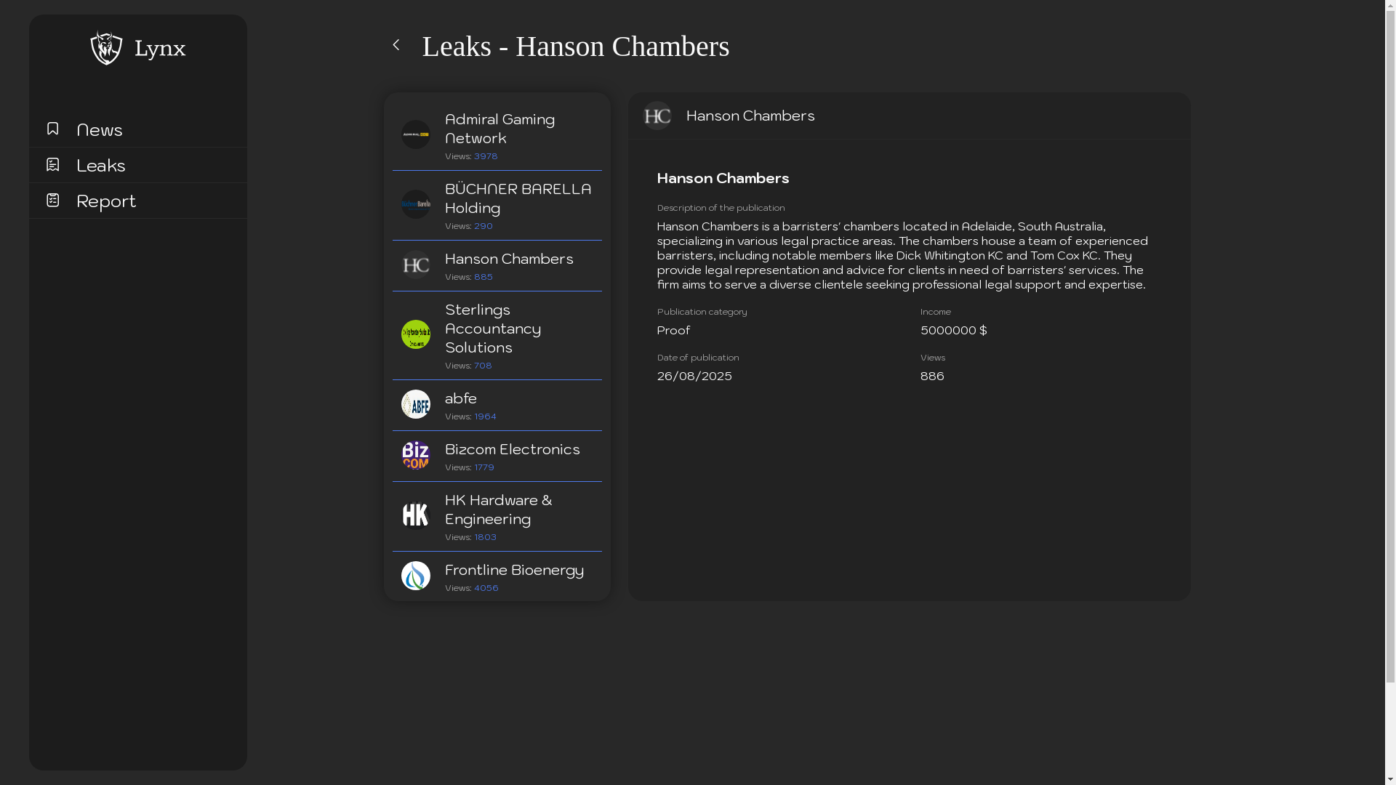Open the Leaks menu item

[101, 166]
